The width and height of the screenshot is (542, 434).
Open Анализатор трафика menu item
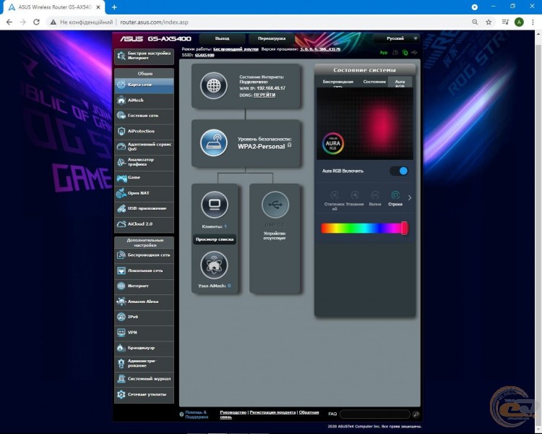click(144, 162)
